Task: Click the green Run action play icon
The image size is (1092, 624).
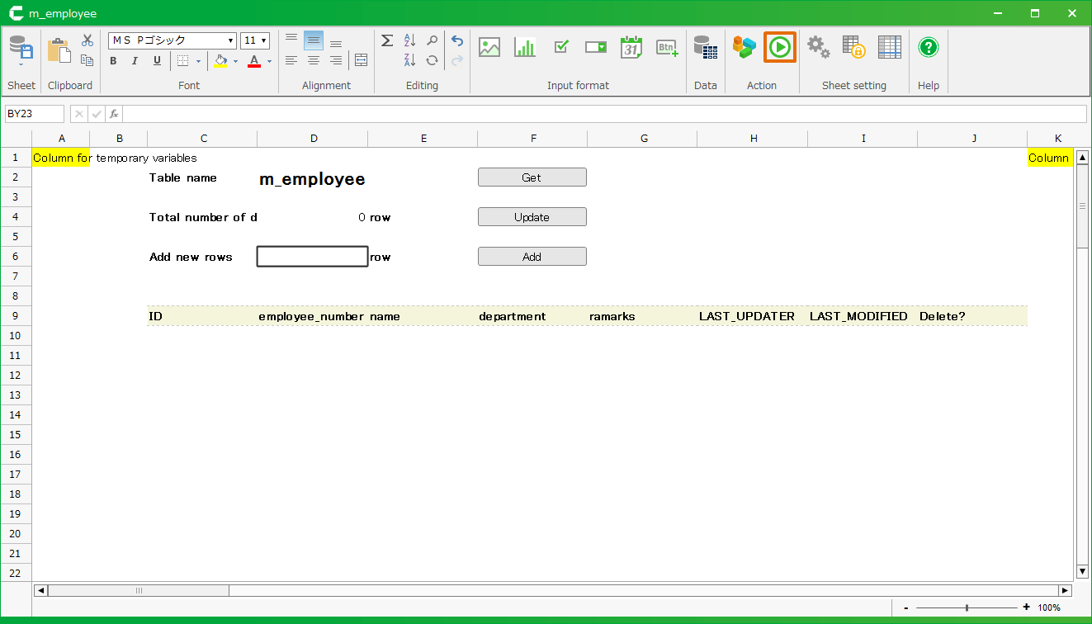Action: point(779,48)
